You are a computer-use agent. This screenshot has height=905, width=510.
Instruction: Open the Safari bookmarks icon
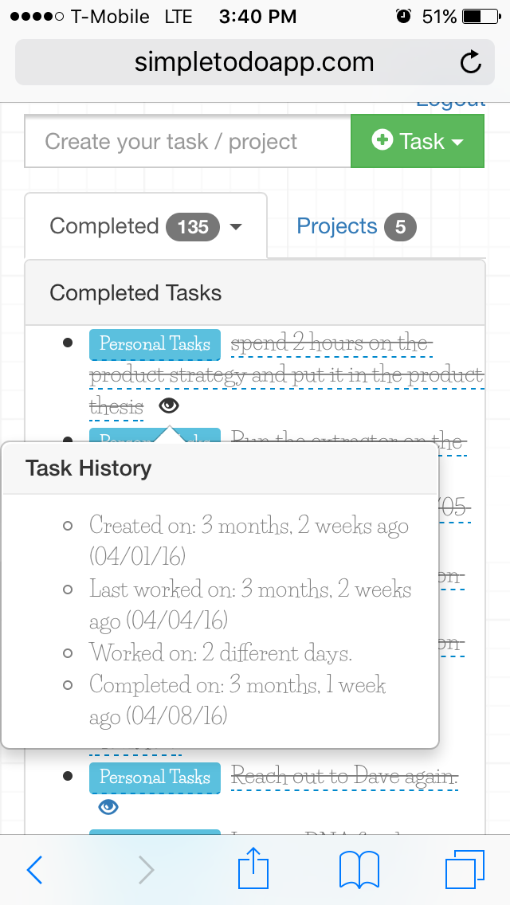[359, 868]
